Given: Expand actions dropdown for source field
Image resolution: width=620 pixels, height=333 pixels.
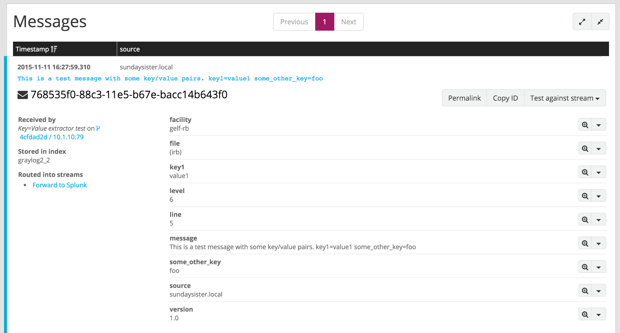Looking at the screenshot, I should point(599,291).
